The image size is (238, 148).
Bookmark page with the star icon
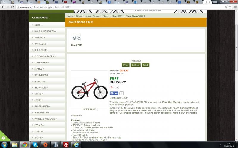click(230, 7)
